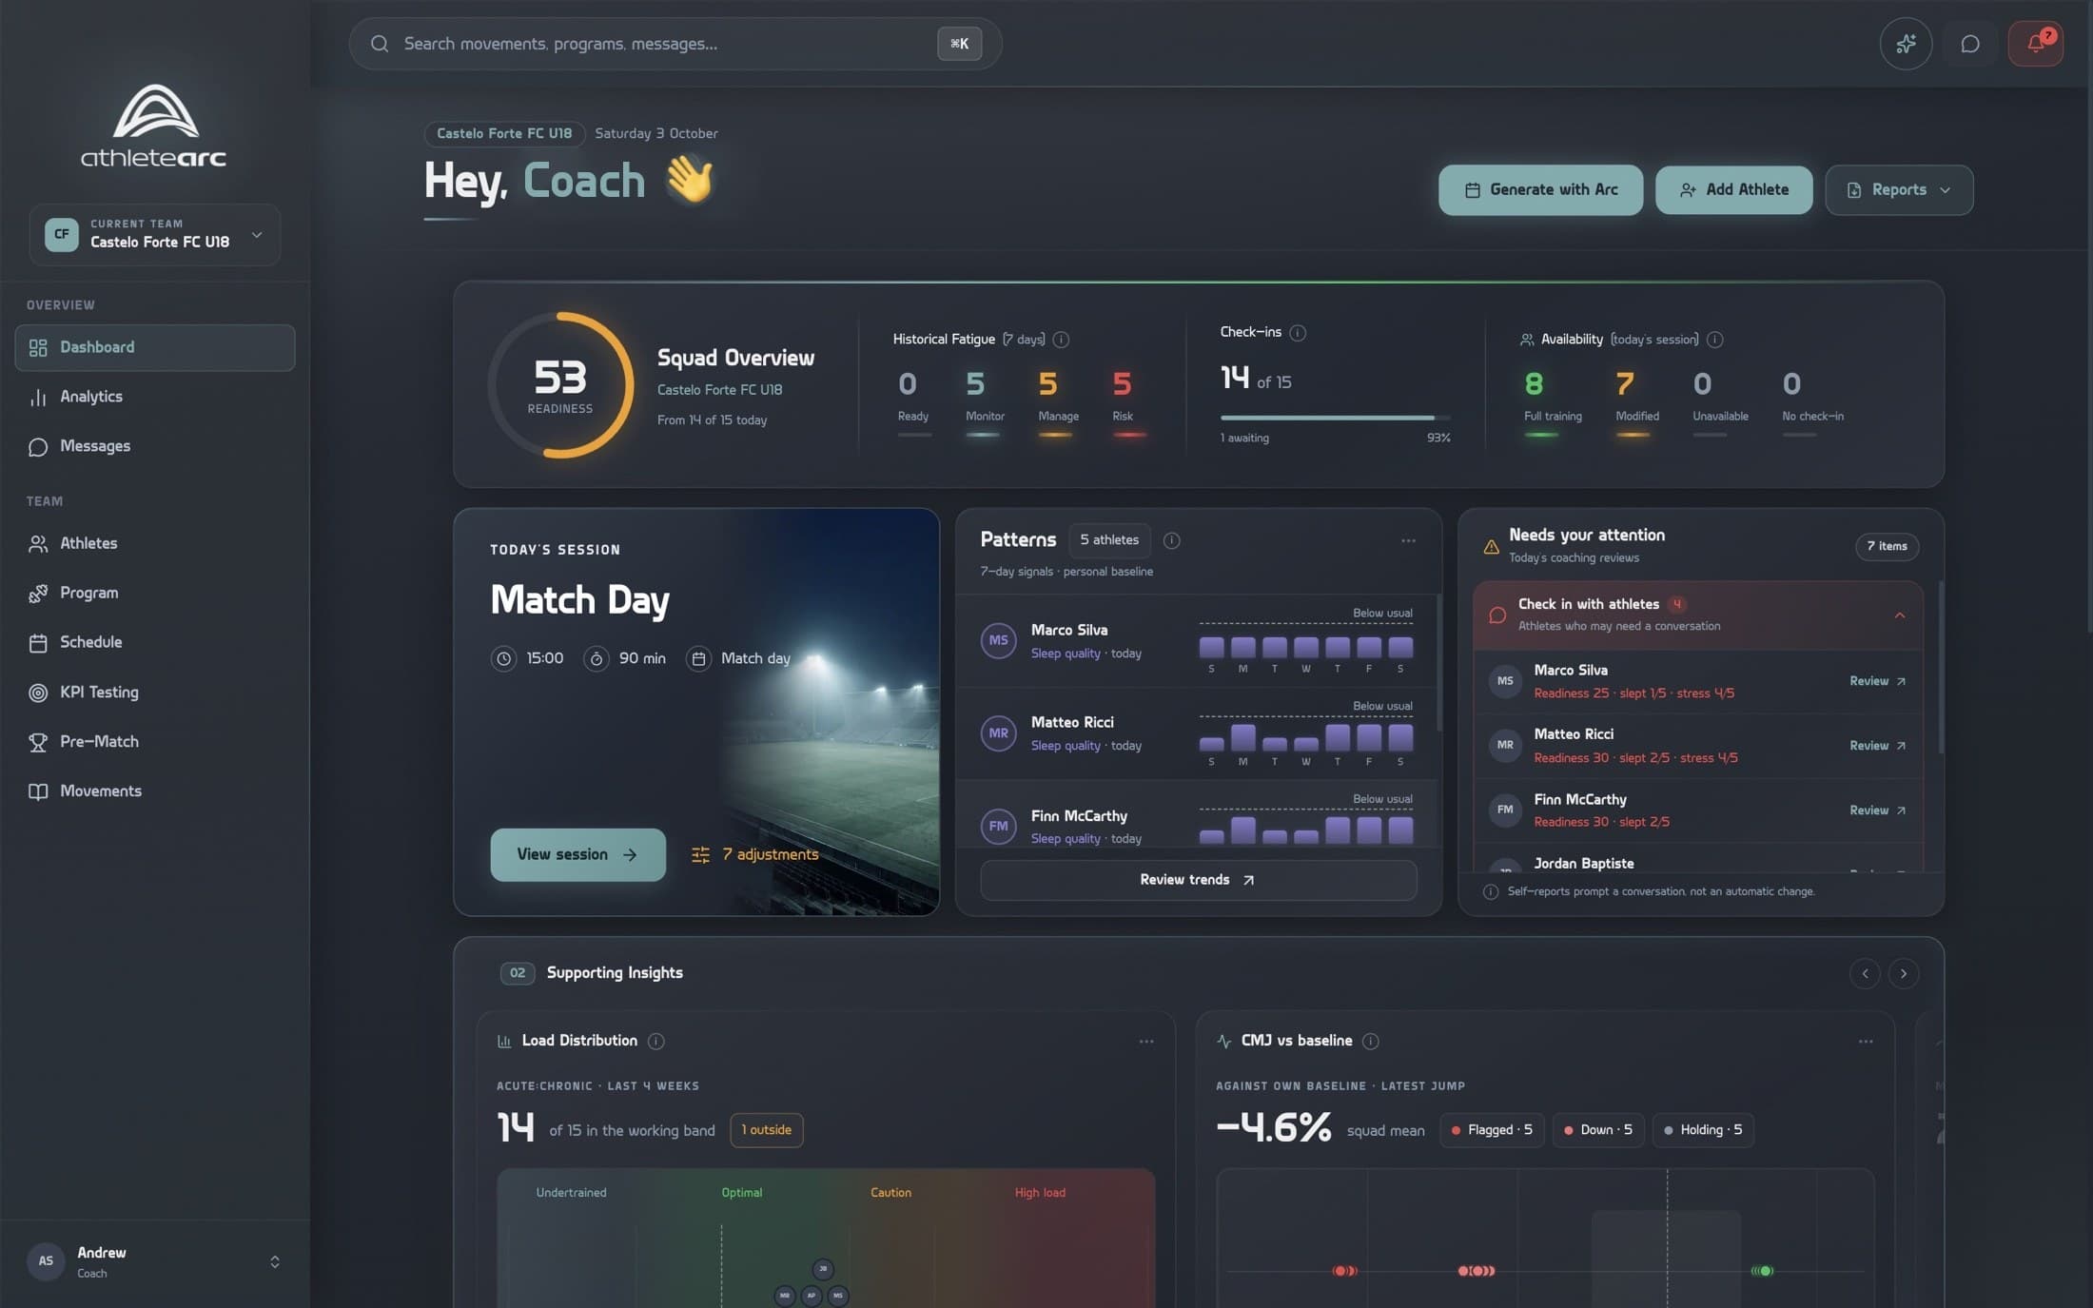Review Matteo Ricci attention item
This screenshot has height=1308, width=2093.
point(1877,746)
